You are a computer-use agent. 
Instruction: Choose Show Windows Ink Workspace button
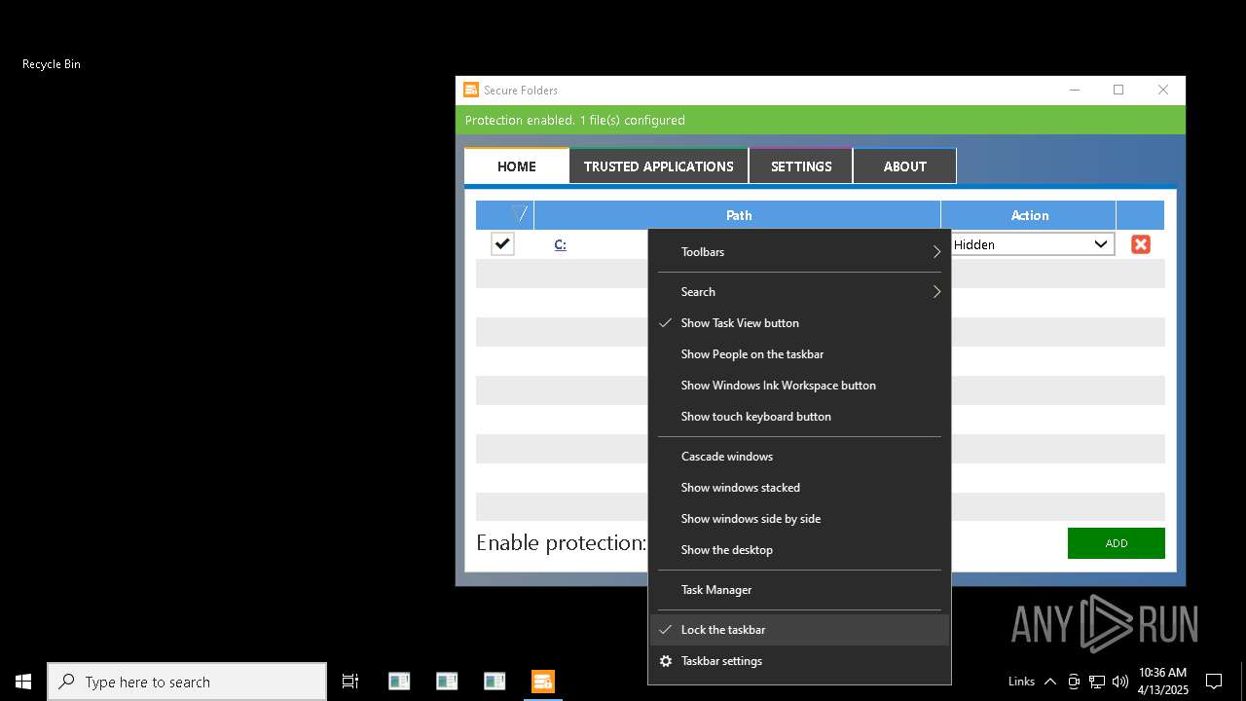tap(799, 386)
